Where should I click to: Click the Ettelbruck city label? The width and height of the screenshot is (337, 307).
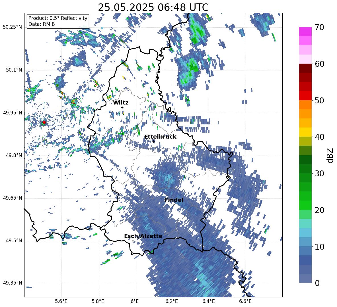[160, 137]
